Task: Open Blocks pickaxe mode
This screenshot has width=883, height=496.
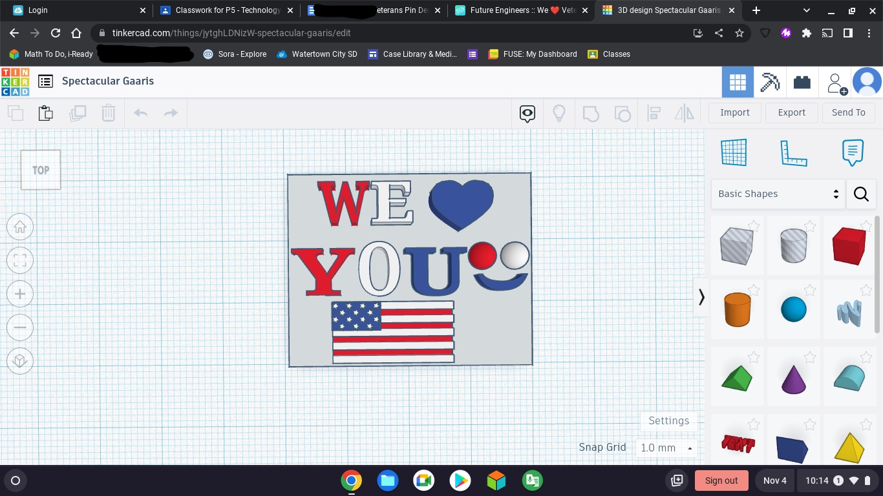Action: (x=770, y=82)
